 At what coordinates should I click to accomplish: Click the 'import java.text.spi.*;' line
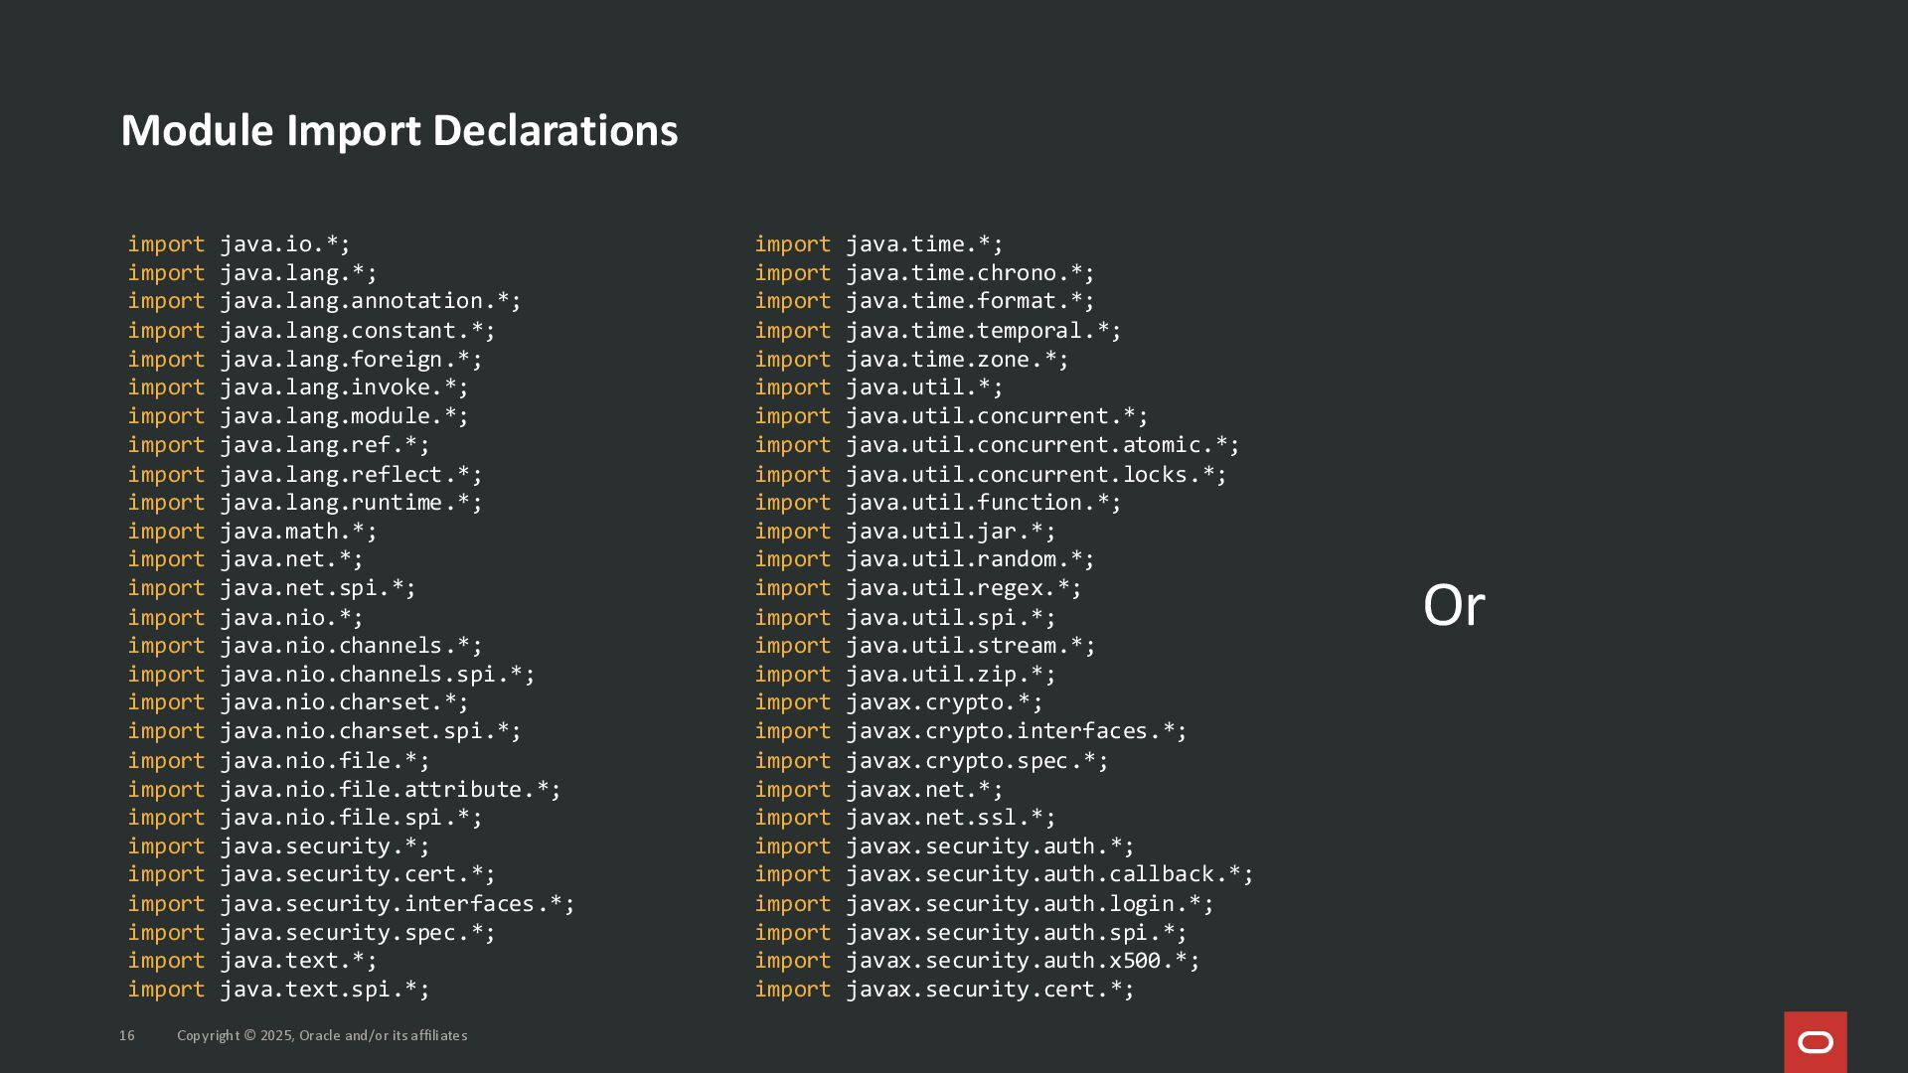point(278,990)
